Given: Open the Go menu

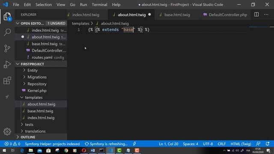Looking at the screenshot, I should click(72, 5).
